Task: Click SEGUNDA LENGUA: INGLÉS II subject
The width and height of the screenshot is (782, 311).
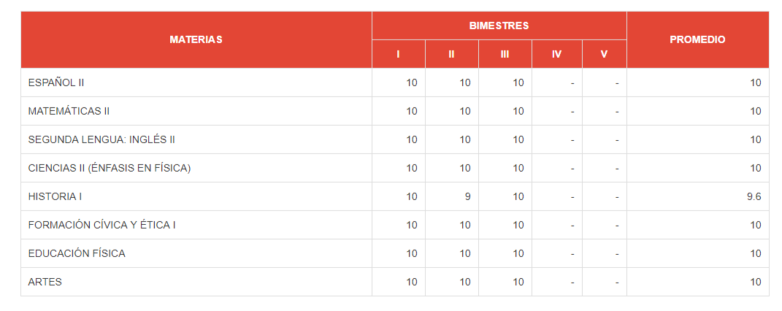Action: (101, 139)
